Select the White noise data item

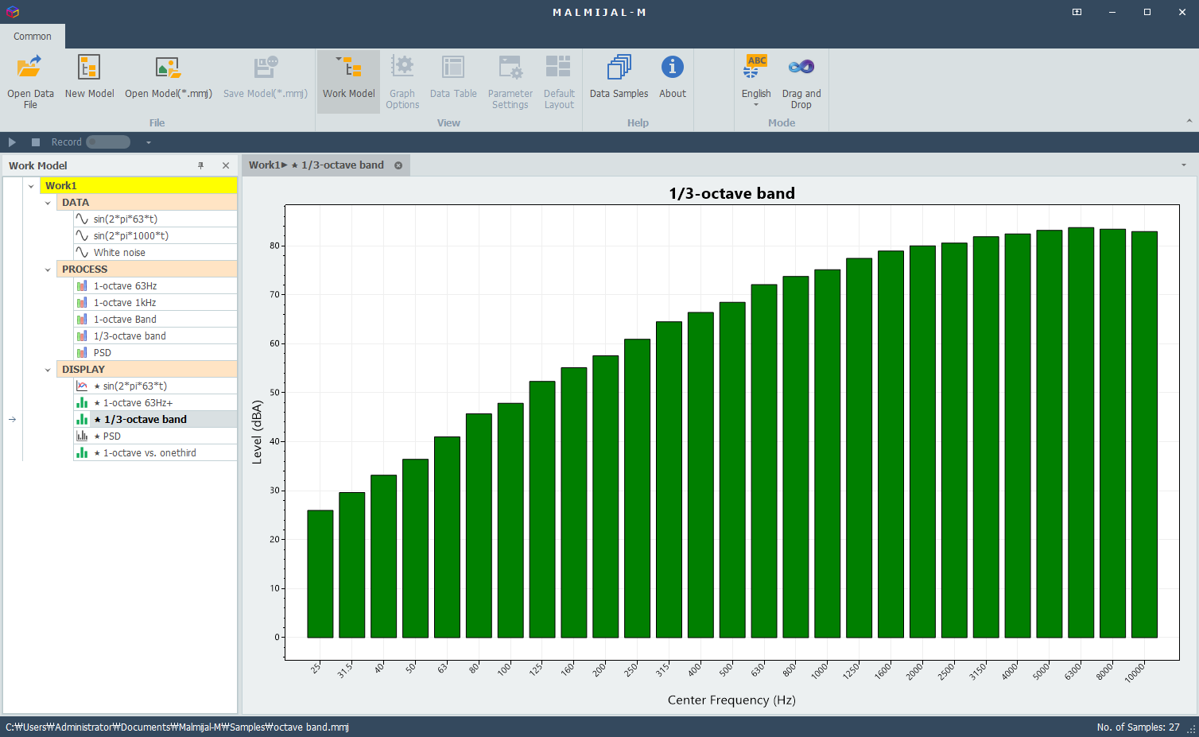tap(119, 253)
